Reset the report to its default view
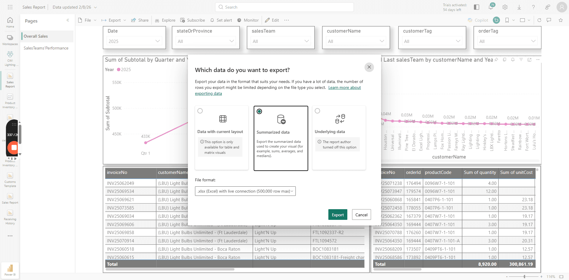Screen dimensions: 569x280 point(496,20)
